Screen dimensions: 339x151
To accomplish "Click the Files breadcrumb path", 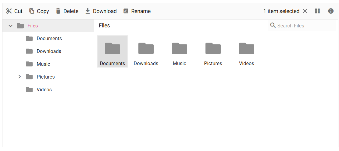I will (x=104, y=26).
